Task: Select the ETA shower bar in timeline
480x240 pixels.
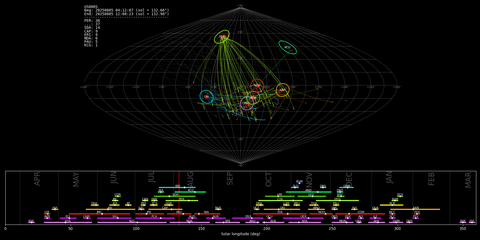Action: pyautogui.click(x=68, y=222)
